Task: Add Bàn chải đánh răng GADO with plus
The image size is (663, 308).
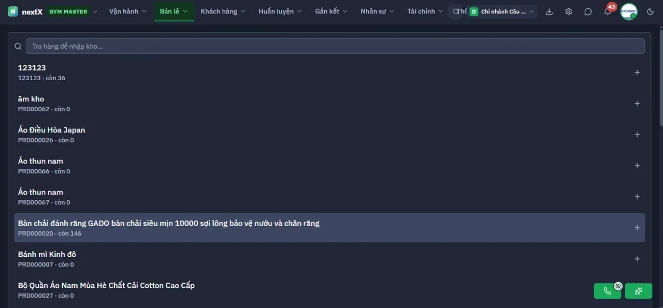Action: tap(637, 228)
